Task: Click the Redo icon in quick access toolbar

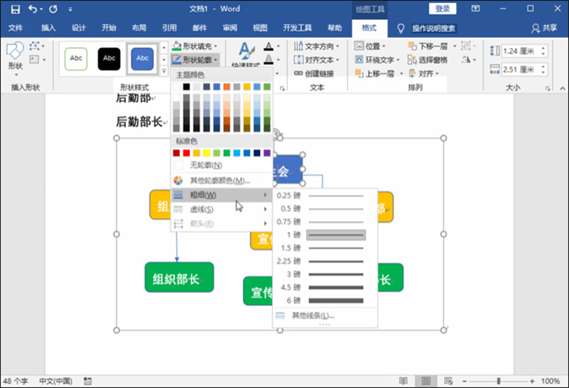Action: pos(53,9)
